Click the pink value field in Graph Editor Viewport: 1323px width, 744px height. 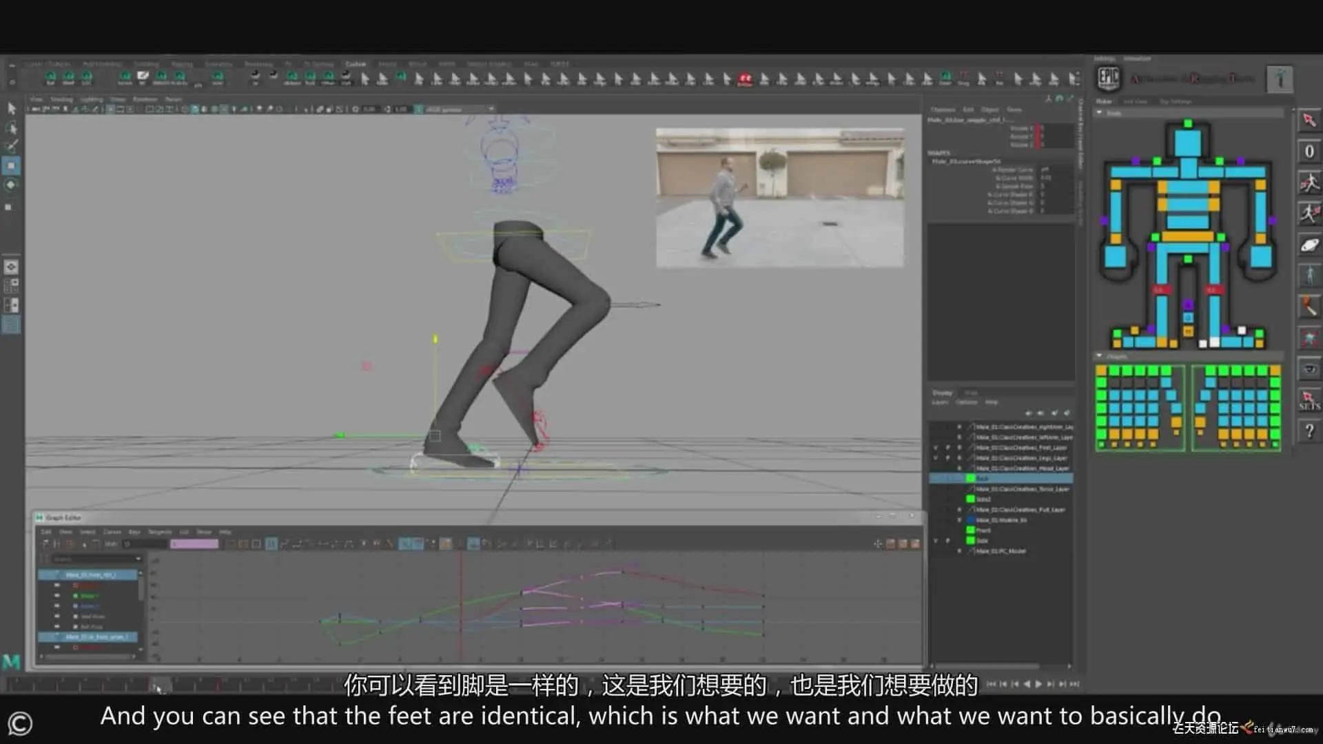tap(194, 544)
